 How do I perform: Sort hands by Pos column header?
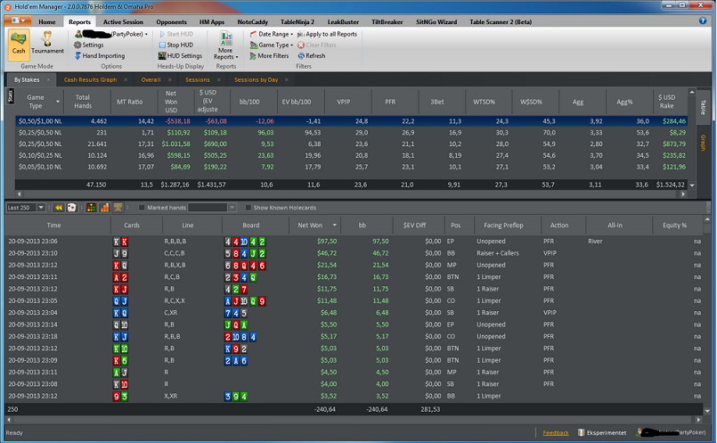click(455, 226)
